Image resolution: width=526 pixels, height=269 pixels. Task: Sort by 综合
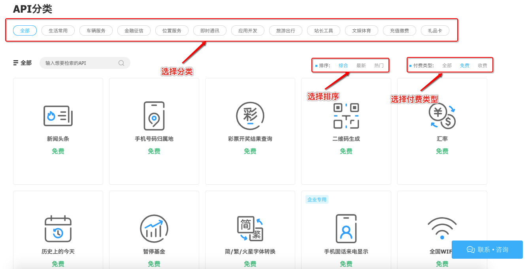[343, 66]
